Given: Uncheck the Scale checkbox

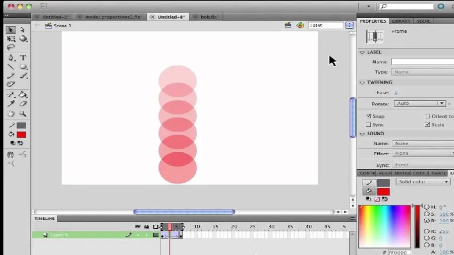Looking at the screenshot, I should 427,124.
